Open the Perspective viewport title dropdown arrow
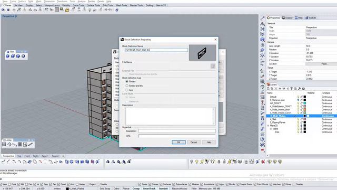 (16, 16)
